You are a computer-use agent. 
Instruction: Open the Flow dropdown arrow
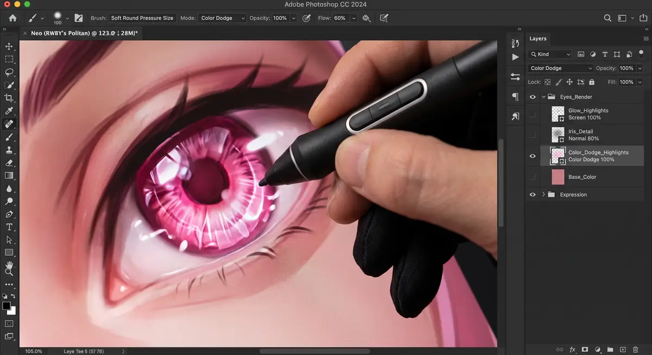point(354,18)
